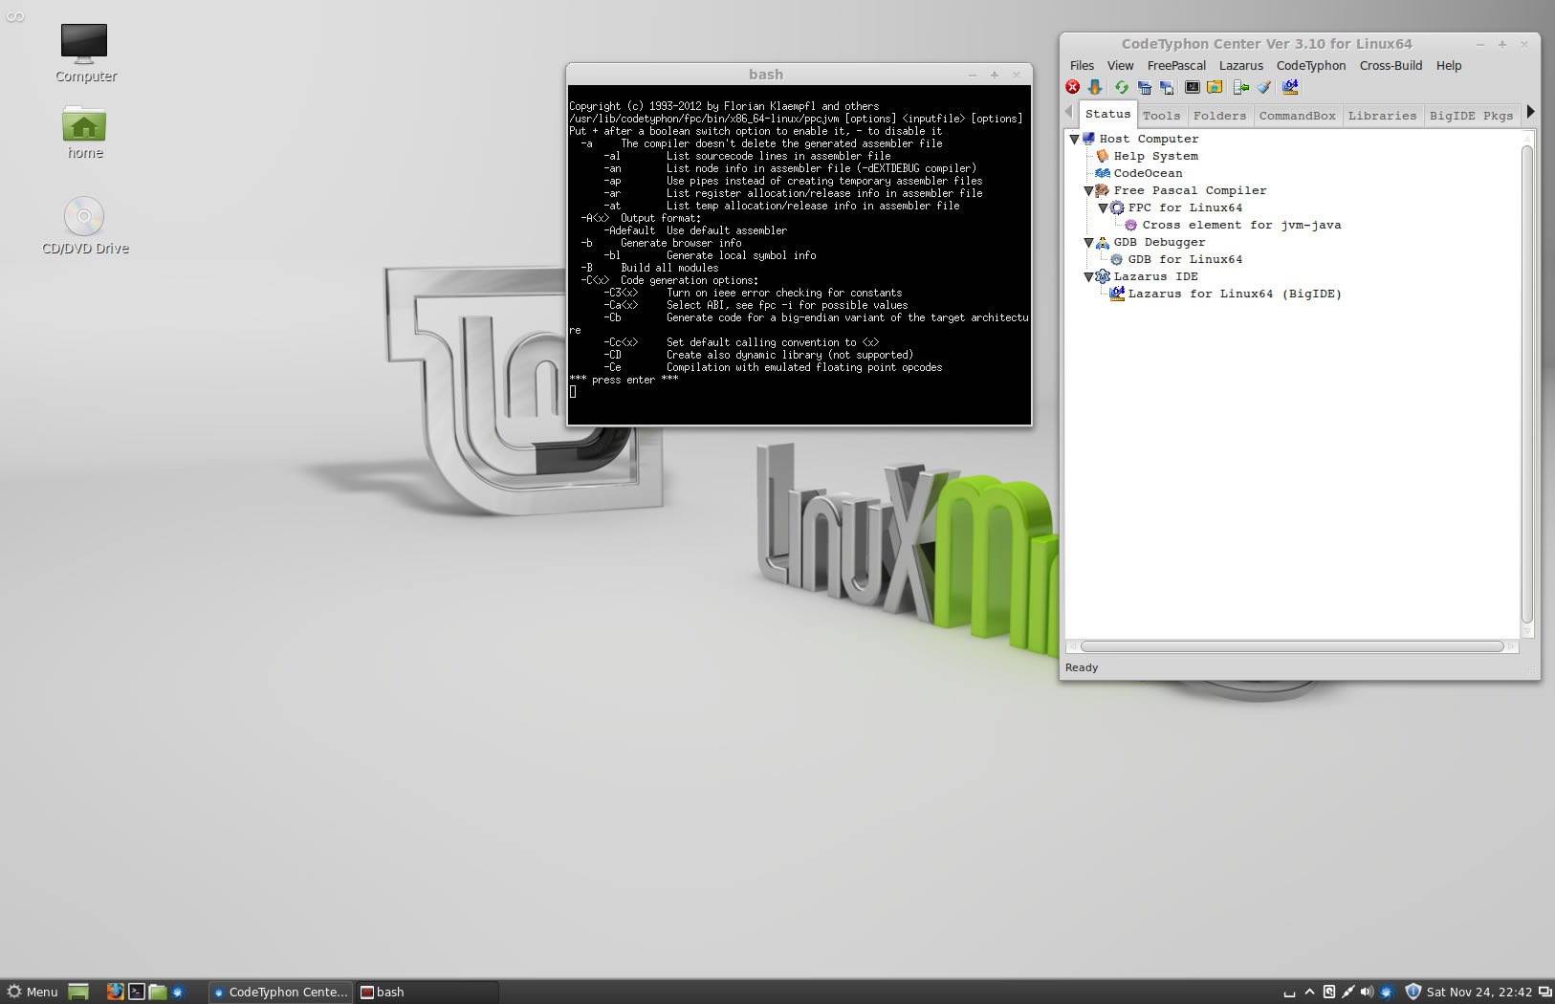This screenshot has height=1004, width=1555.
Task: Open the Files menu
Action: 1082,66
